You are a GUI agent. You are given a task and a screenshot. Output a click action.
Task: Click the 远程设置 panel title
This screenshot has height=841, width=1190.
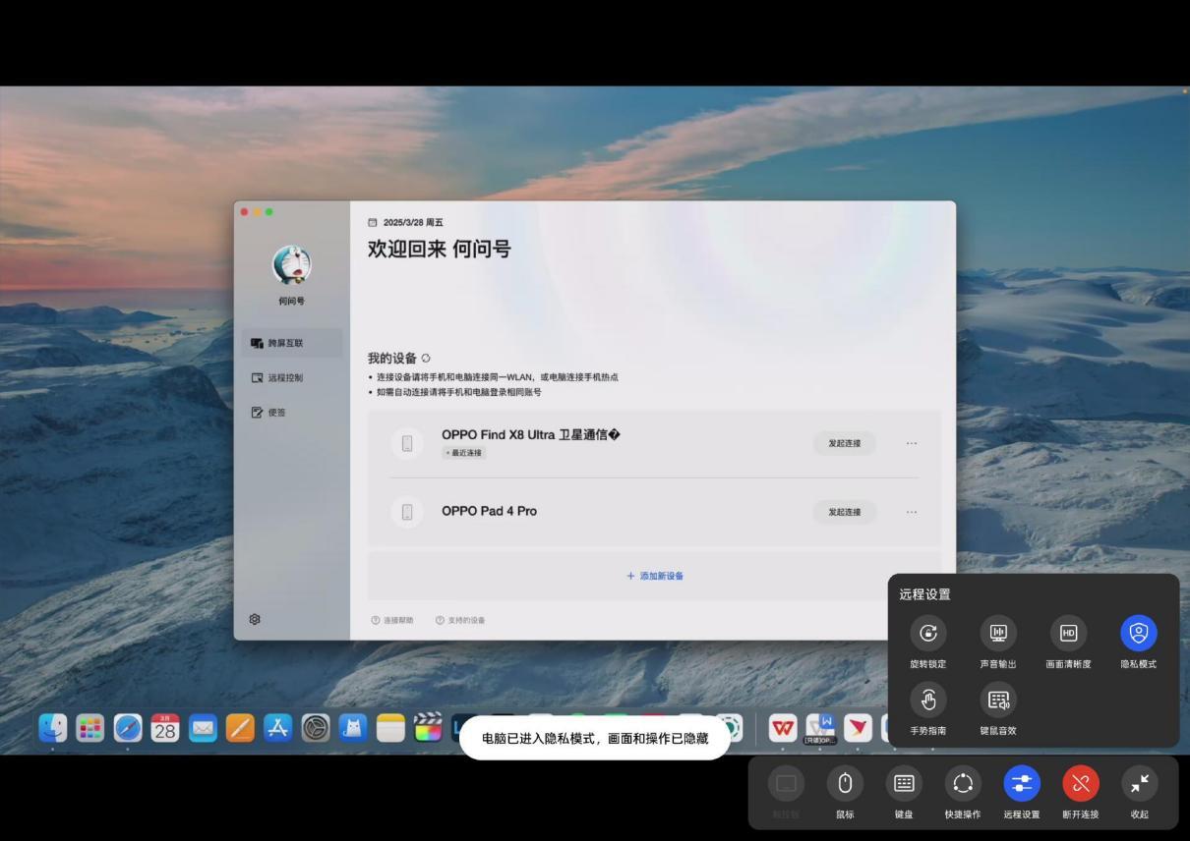(x=924, y=594)
